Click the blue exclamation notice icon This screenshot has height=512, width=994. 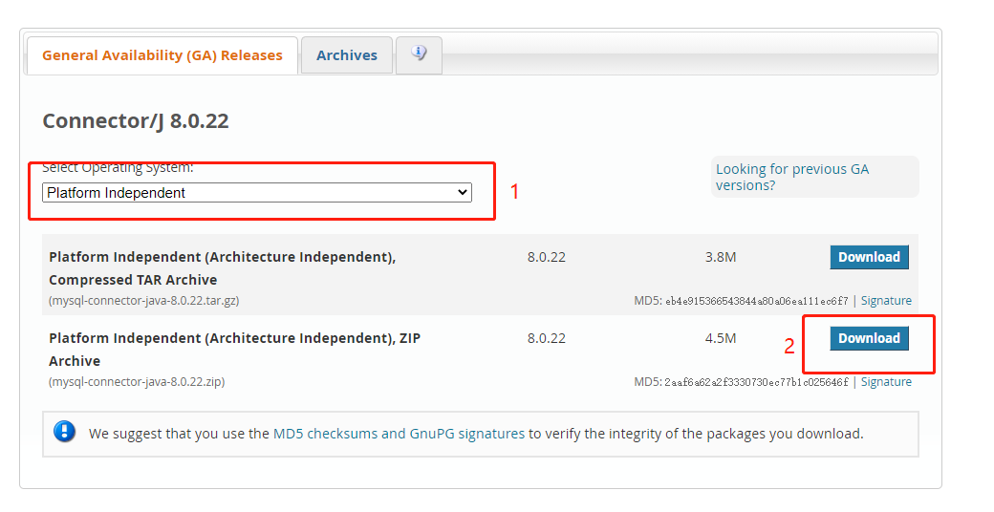pyautogui.click(x=65, y=432)
